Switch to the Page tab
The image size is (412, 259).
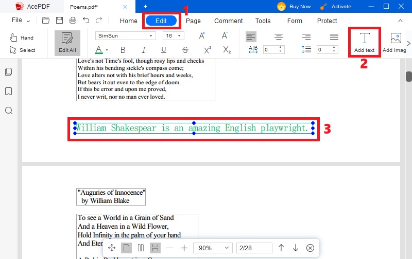[193, 21]
